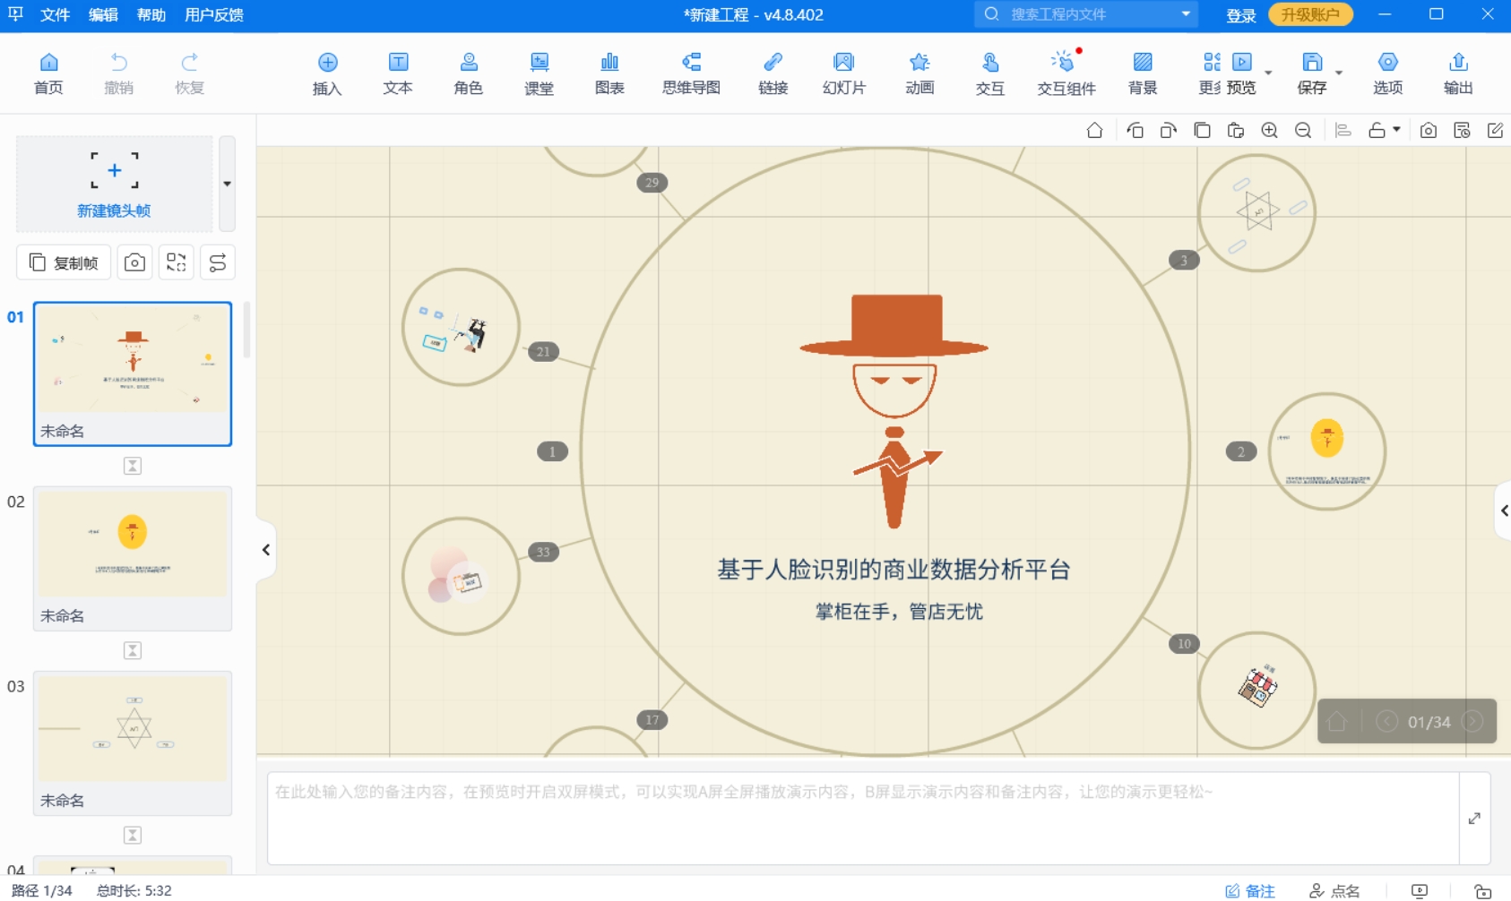Click the rotate counterclockwise canvas icon
1511x901 pixels.
click(x=1135, y=131)
